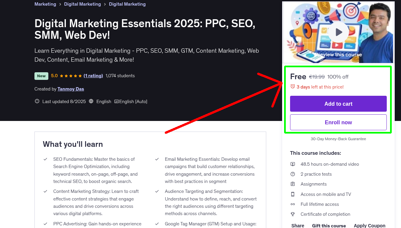Screen dimensions: 401x228
Task: Click the on-demand video icon
Action: click(x=293, y=164)
